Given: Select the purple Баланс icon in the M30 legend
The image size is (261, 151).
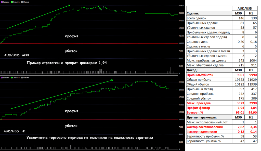Looking at the screenshot, I should (2, 2).
